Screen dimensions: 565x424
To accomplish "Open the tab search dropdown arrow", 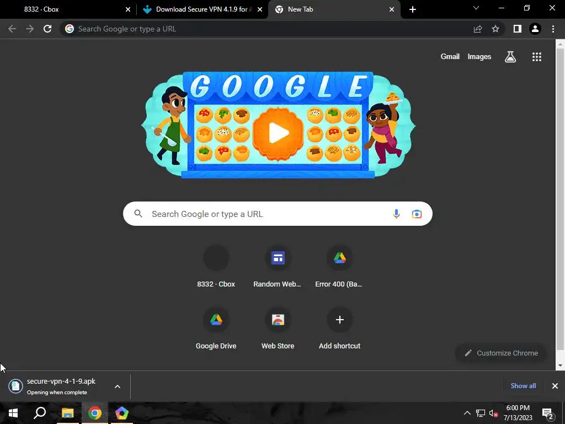I will pyautogui.click(x=476, y=8).
